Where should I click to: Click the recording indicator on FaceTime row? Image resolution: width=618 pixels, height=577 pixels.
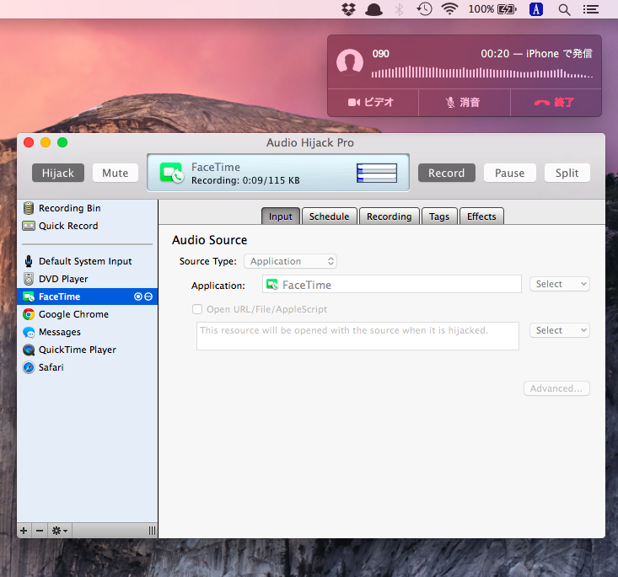point(138,297)
